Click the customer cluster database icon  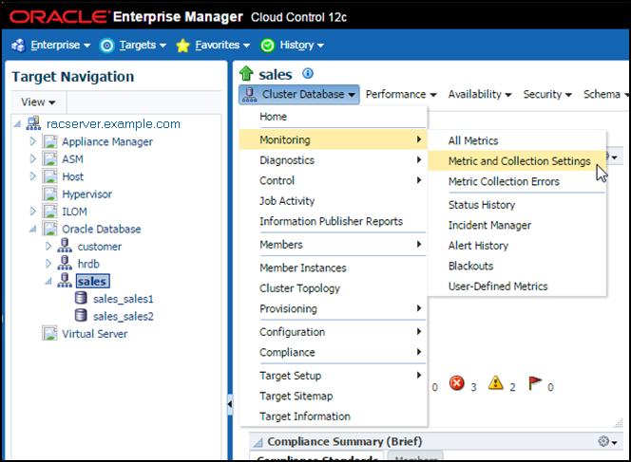65,246
